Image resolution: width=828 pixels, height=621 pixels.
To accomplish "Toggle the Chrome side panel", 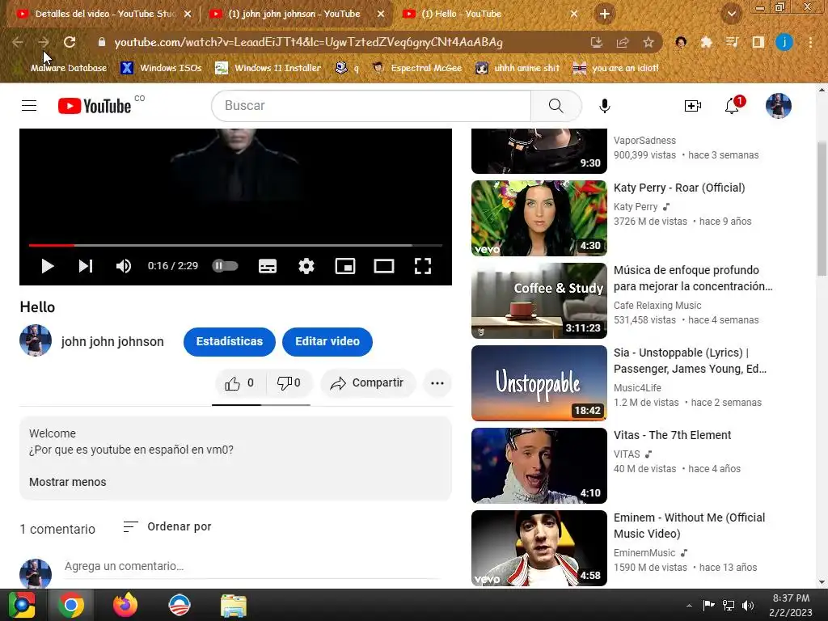I will click(758, 42).
